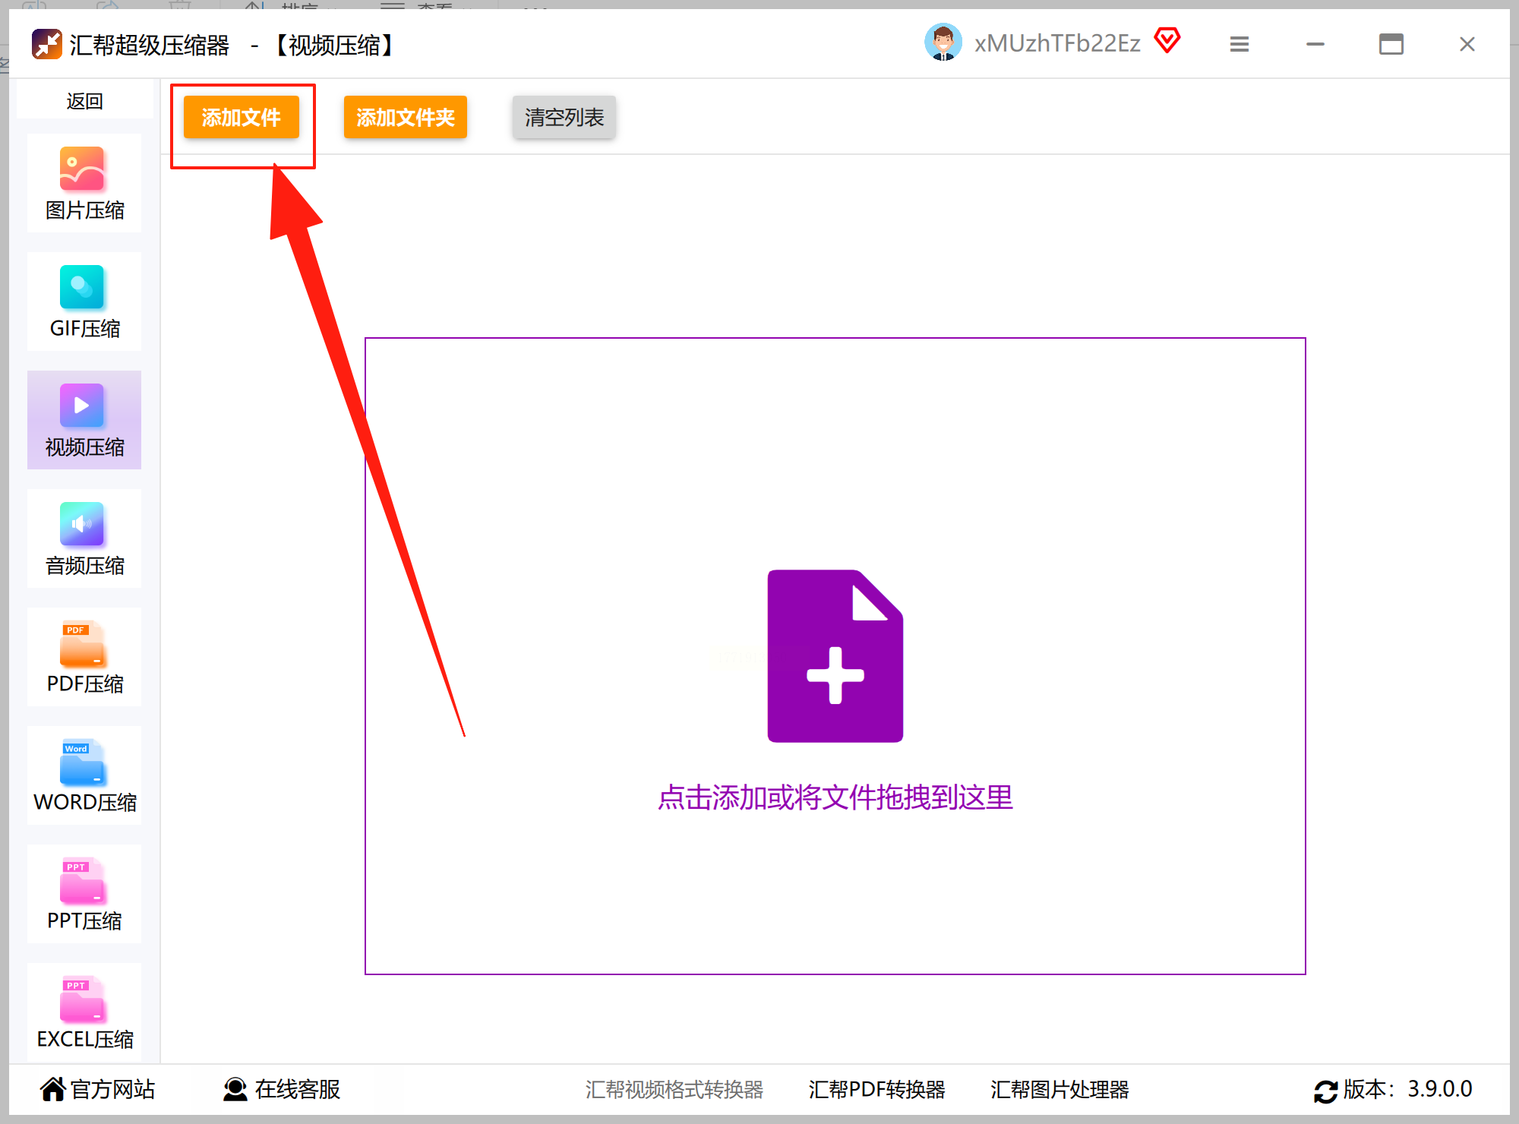Screen dimensions: 1519x1124
Task: Open the EXCEL压缩 sidebar icon
Action: [x=82, y=998]
